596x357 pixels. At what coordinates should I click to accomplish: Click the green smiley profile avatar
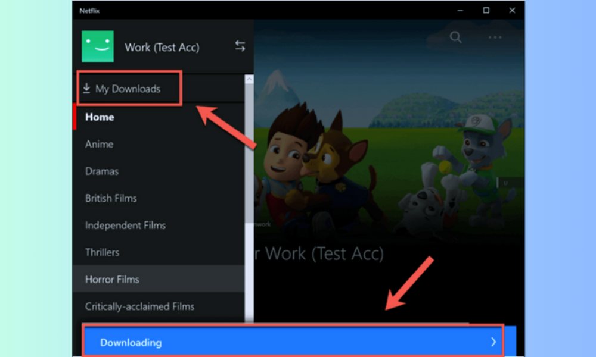tap(98, 46)
